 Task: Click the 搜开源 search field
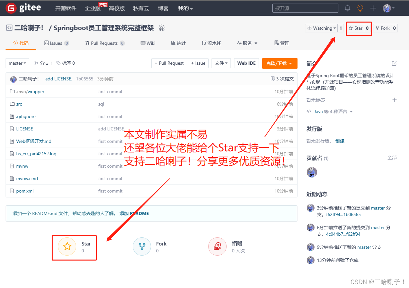[x=306, y=8]
